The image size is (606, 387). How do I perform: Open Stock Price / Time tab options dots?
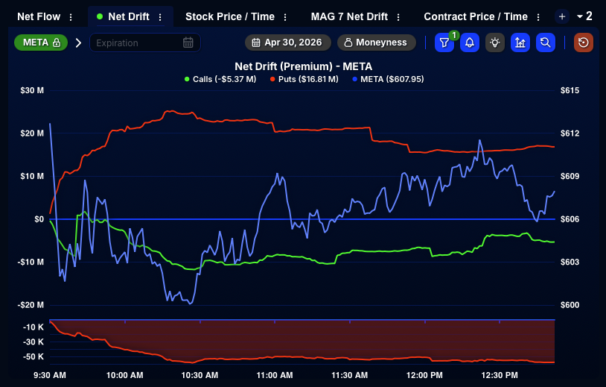coord(285,17)
